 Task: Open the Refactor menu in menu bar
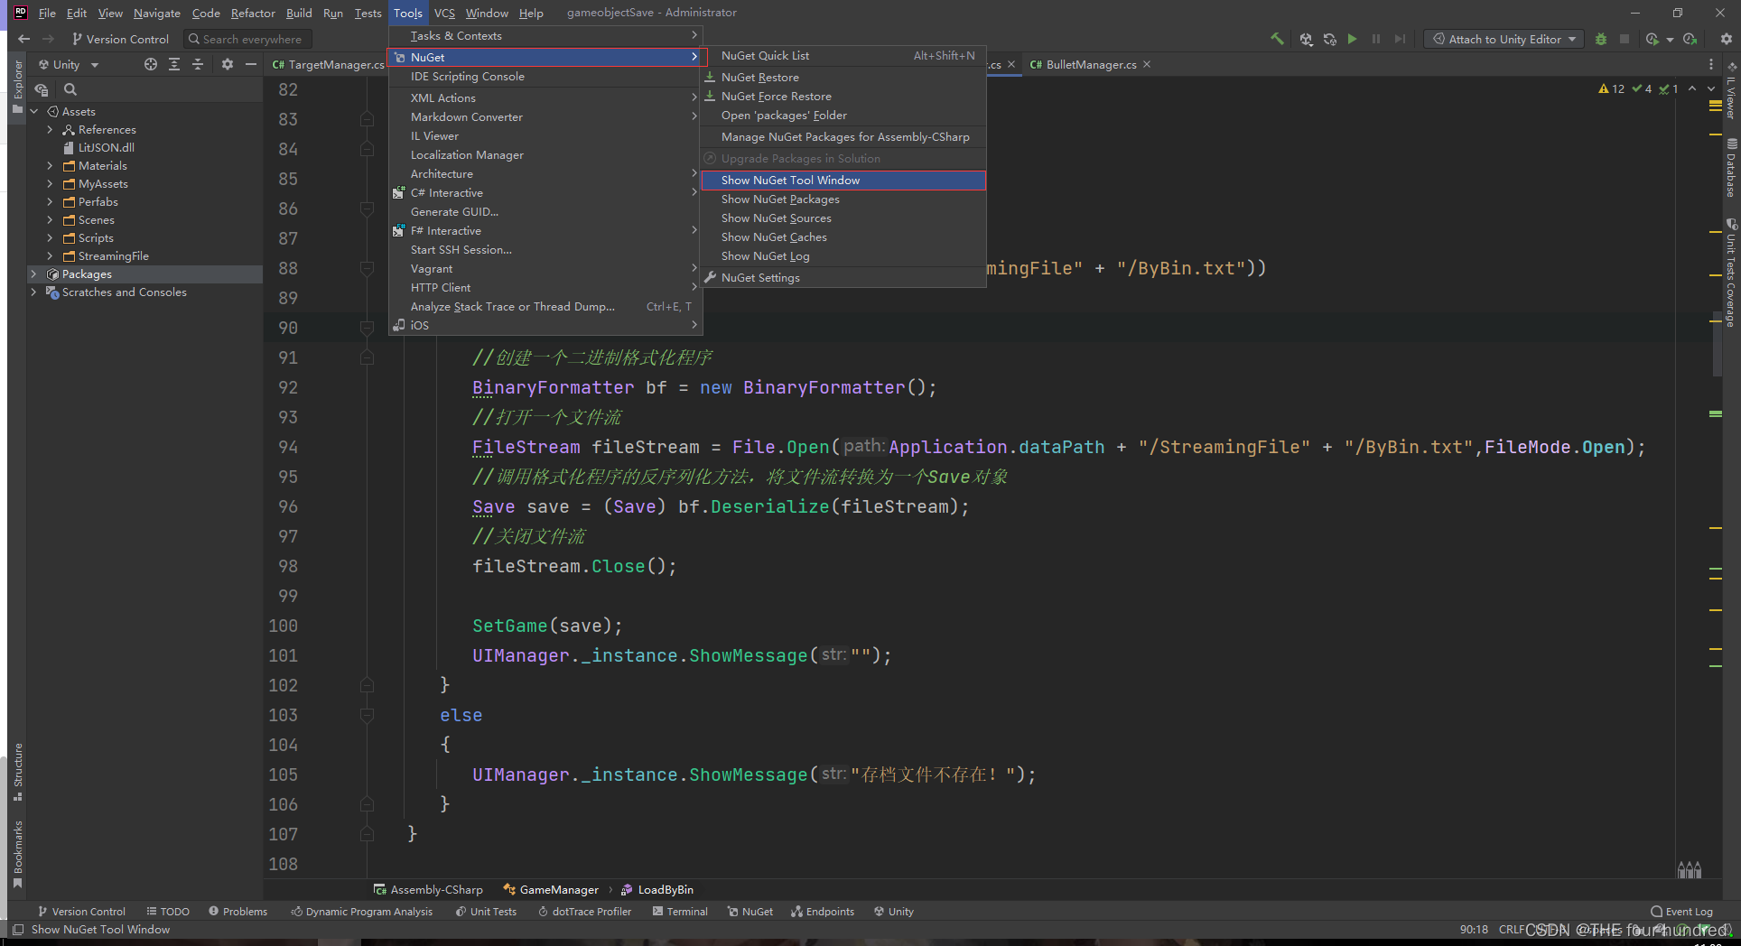click(253, 13)
